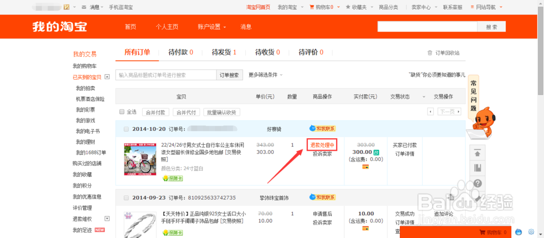
Task: Select the 2014-09-23 order checkbox
Action: pyautogui.click(x=126, y=198)
